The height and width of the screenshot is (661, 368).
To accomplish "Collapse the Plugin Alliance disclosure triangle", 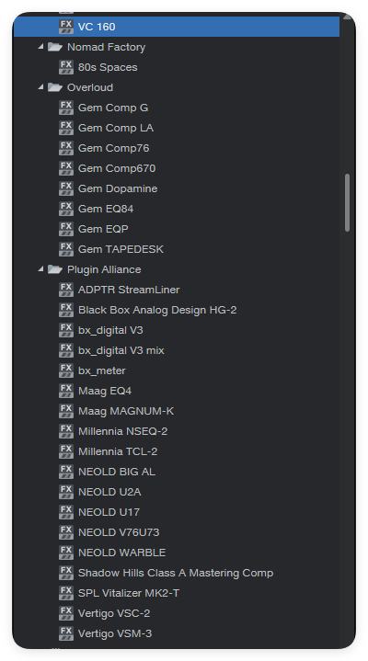I will [x=40, y=269].
